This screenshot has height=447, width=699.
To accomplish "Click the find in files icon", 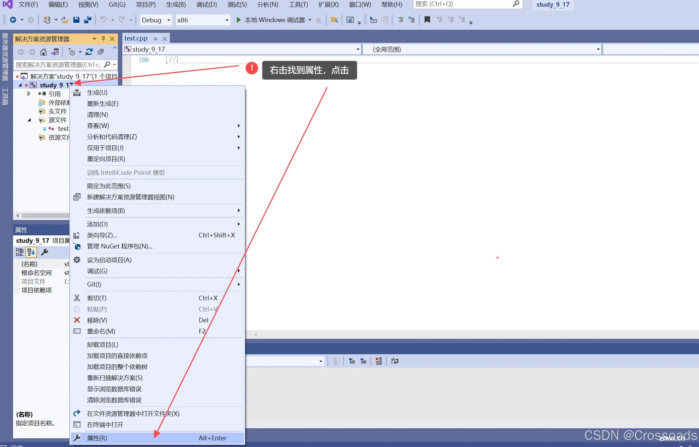I will coord(334,20).
